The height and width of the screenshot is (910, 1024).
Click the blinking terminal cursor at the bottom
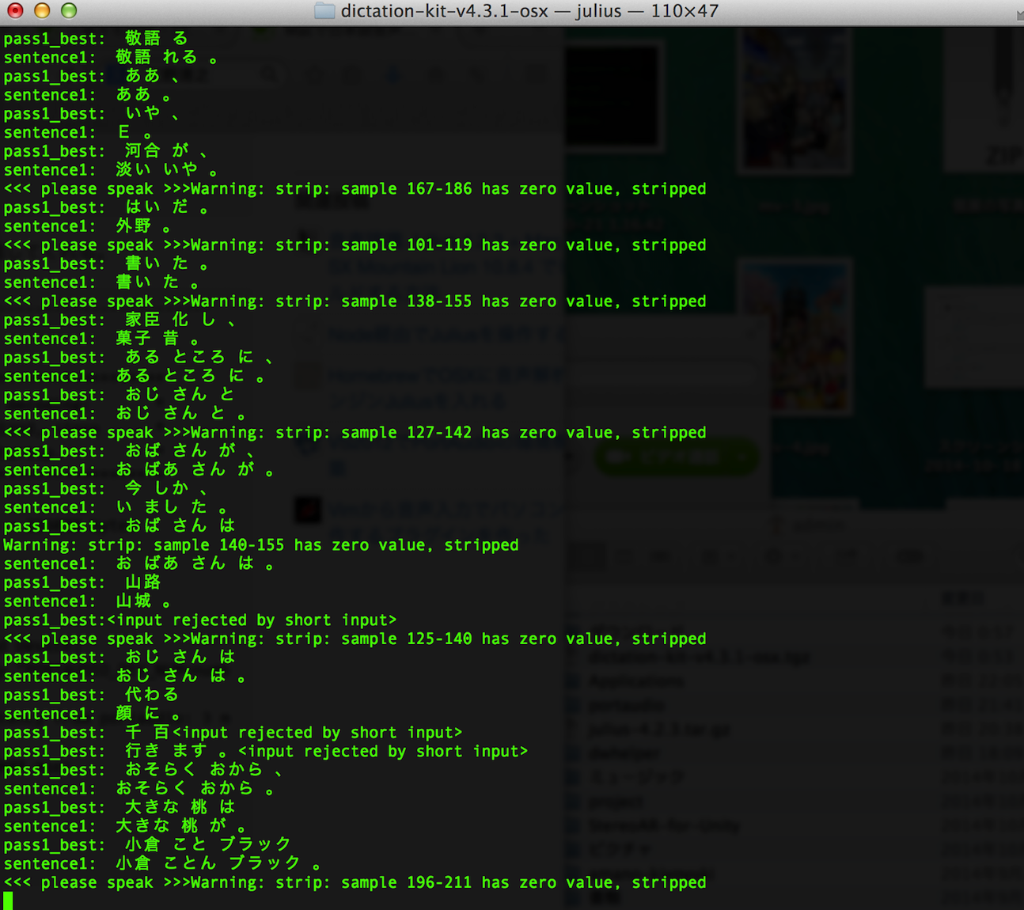click(6, 899)
